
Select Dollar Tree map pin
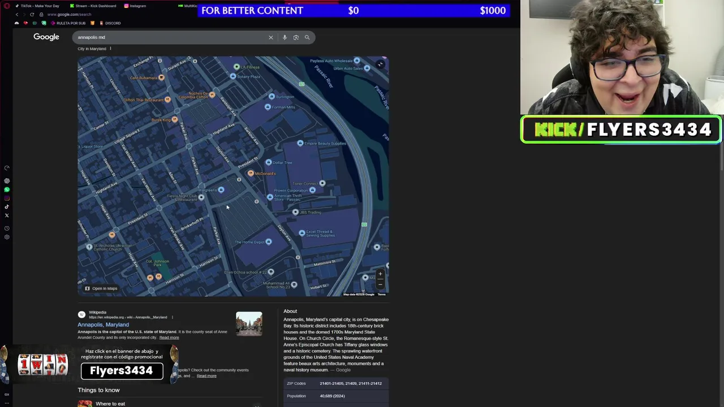coord(269,162)
